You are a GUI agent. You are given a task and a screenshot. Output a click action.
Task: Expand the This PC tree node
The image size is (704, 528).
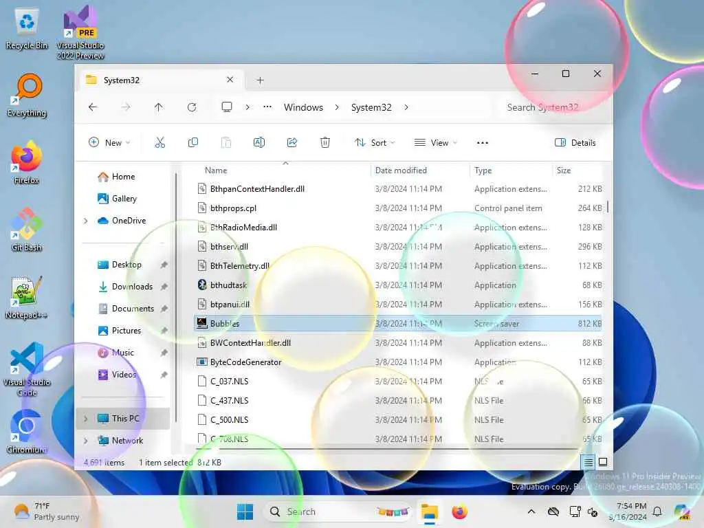click(x=85, y=419)
